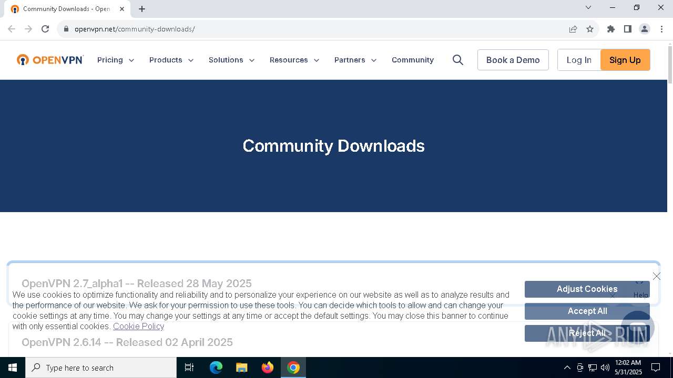Screen dimensions: 673x378
Task: Click Accept All cookies button
Action: point(587,311)
